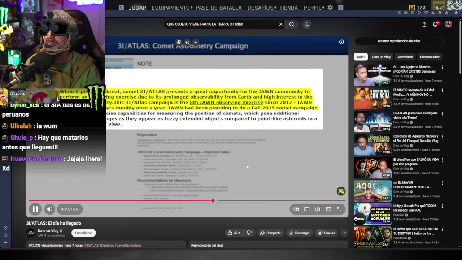Click the browser sidebar heart icon

[5, 228]
